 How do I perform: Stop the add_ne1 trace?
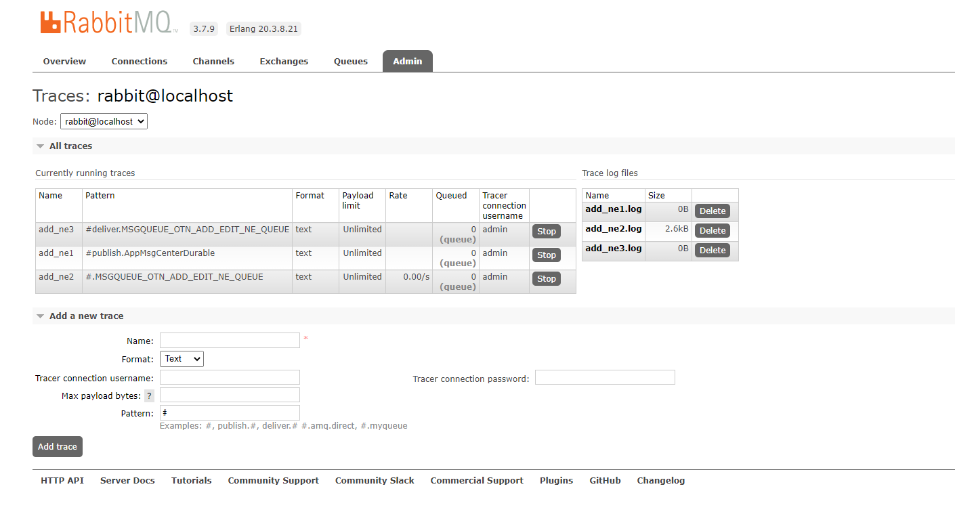pyautogui.click(x=547, y=255)
